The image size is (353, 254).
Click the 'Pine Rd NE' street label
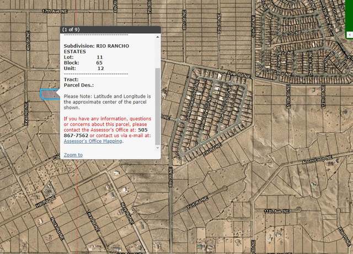point(239,75)
